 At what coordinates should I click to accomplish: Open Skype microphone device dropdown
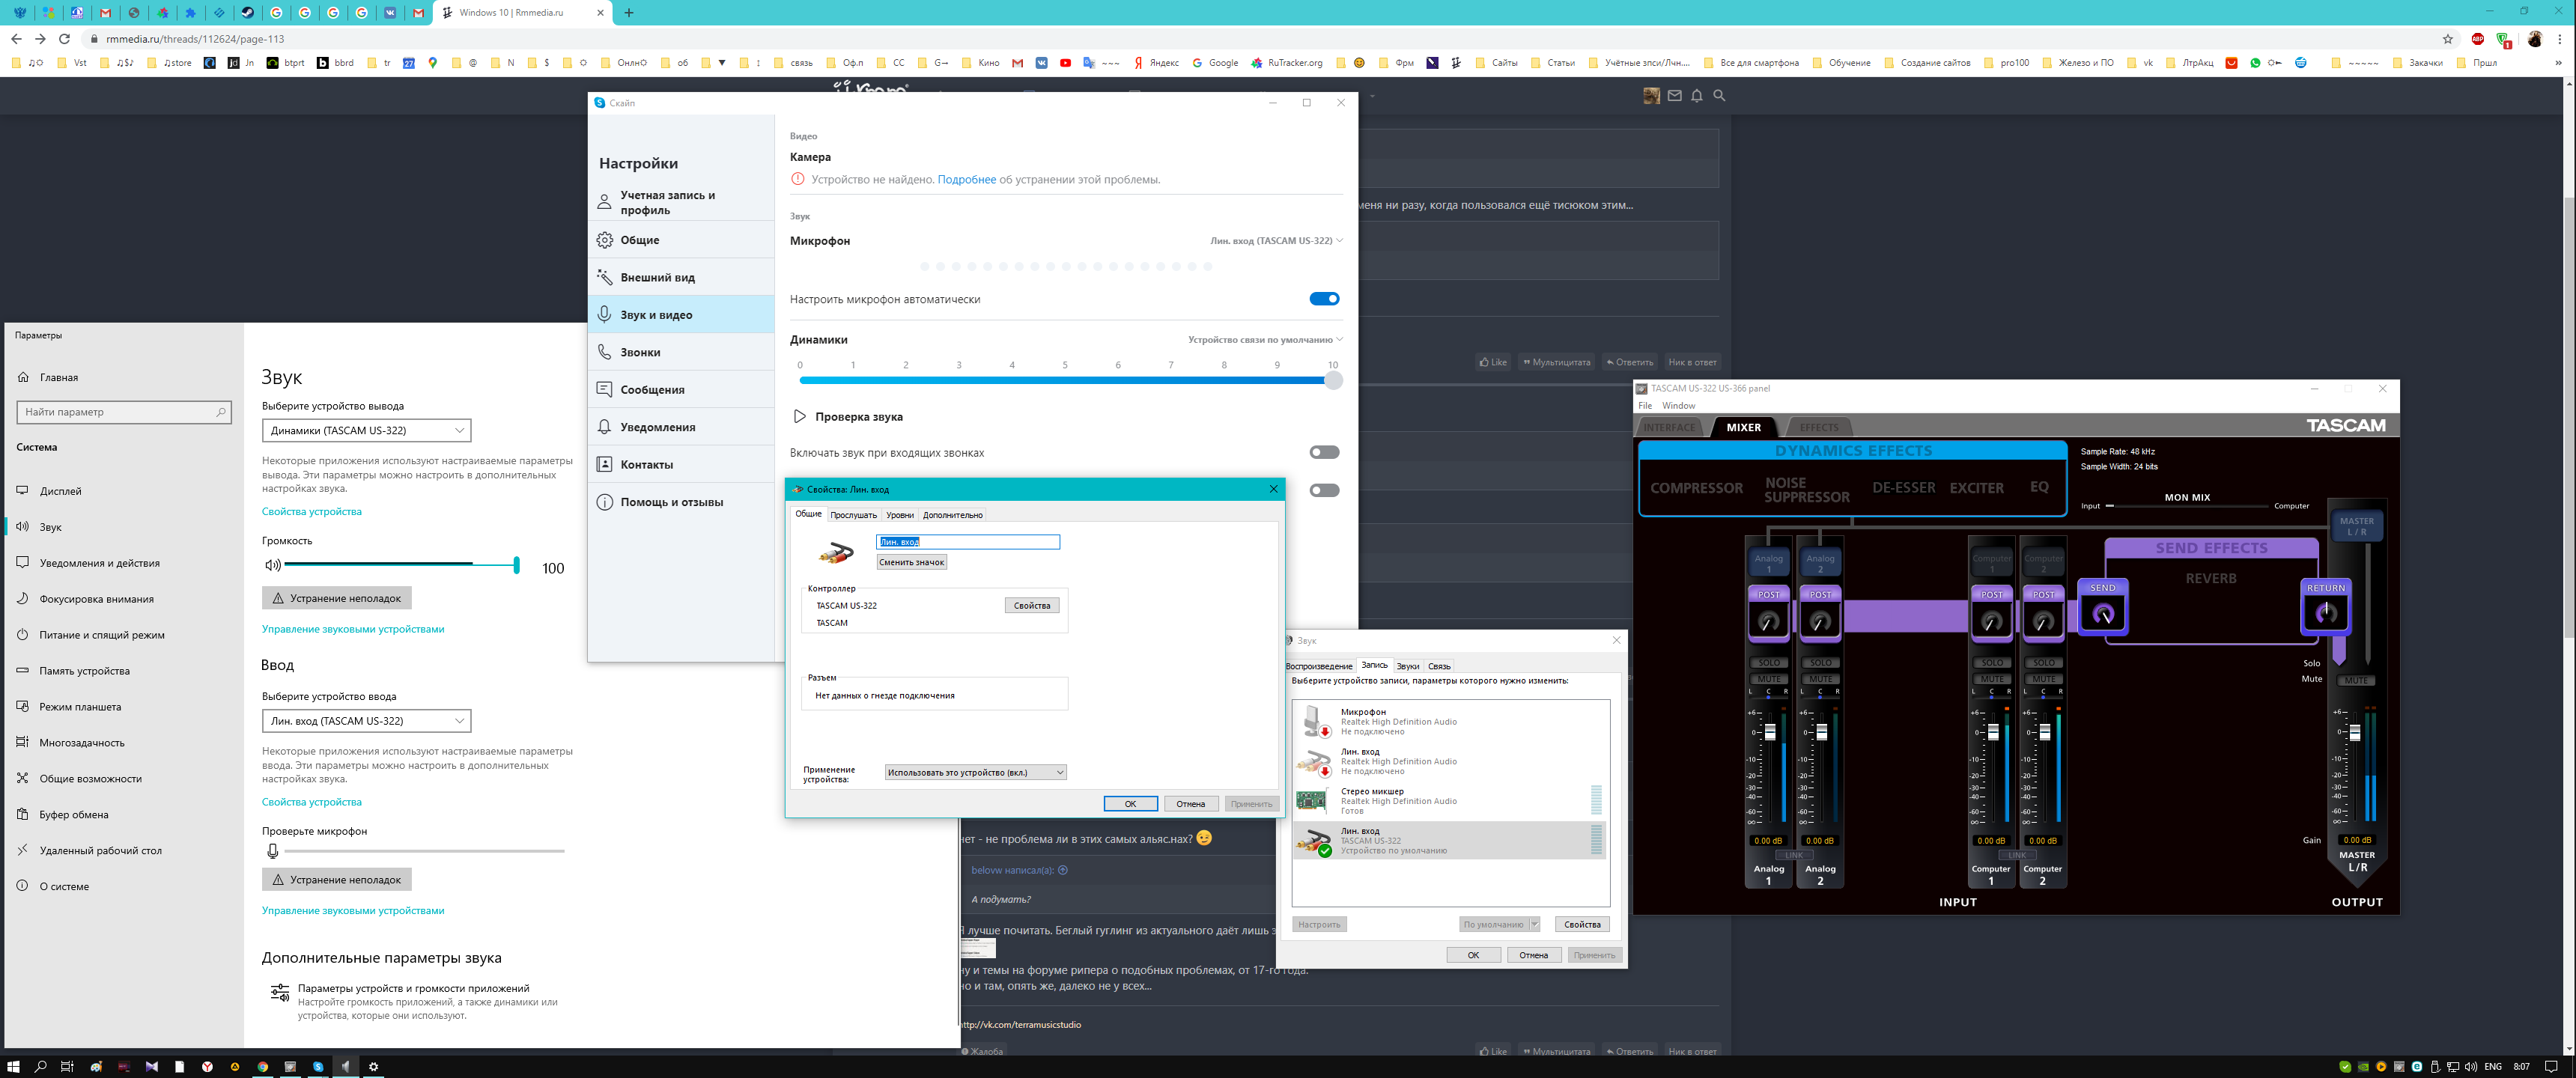coord(1275,241)
